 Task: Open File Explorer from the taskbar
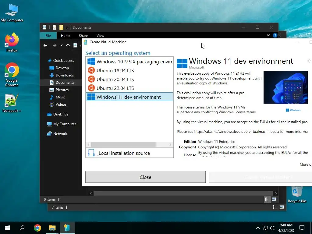(x=52, y=228)
